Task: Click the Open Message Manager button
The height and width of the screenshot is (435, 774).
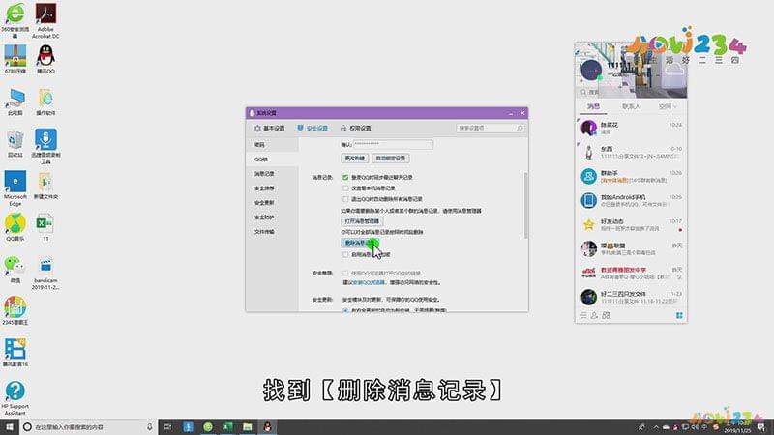Action: click(x=362, y=221)
